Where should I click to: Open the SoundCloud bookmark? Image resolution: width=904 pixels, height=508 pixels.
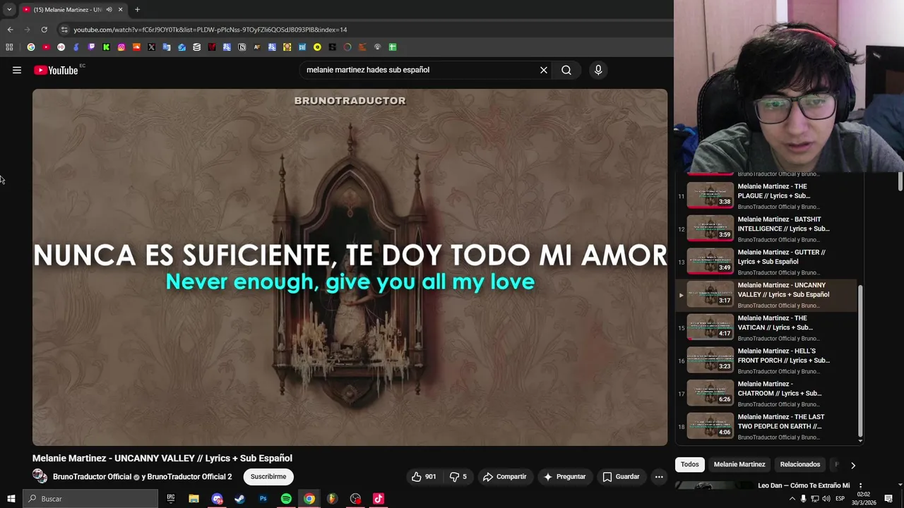(136, 47)
